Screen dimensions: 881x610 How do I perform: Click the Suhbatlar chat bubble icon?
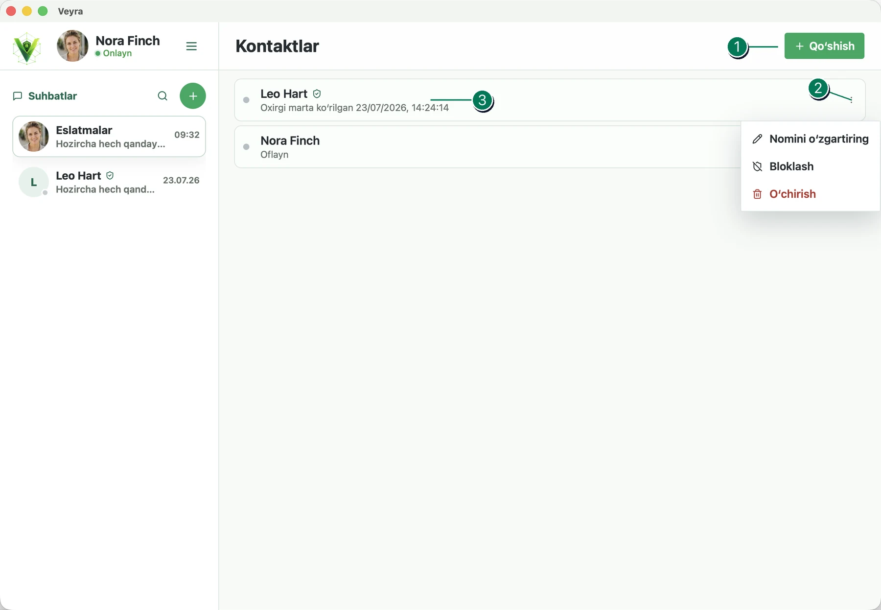pyautogui.click(x=18, y=96)
